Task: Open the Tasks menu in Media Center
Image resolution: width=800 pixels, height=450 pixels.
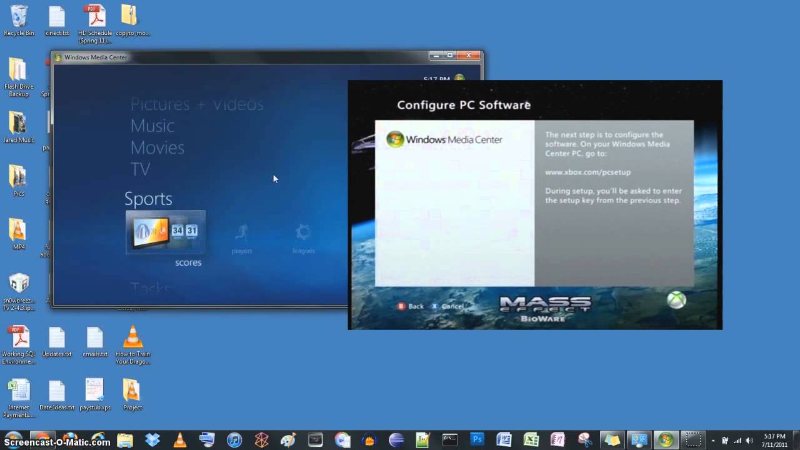Action: [150, 289]
